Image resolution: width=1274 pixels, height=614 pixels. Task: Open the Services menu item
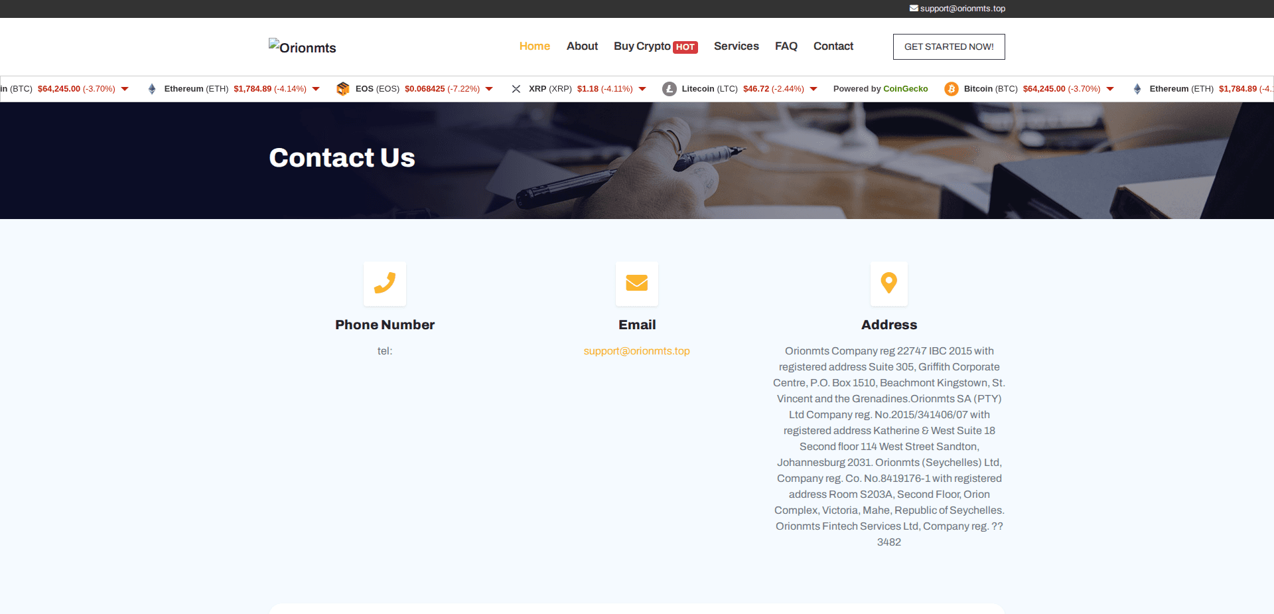point(736,46)
